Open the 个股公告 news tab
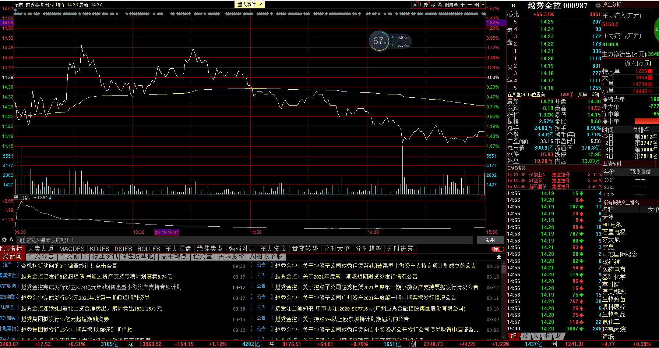Screen dimensions: 659x348 click(x=42, y=256)
